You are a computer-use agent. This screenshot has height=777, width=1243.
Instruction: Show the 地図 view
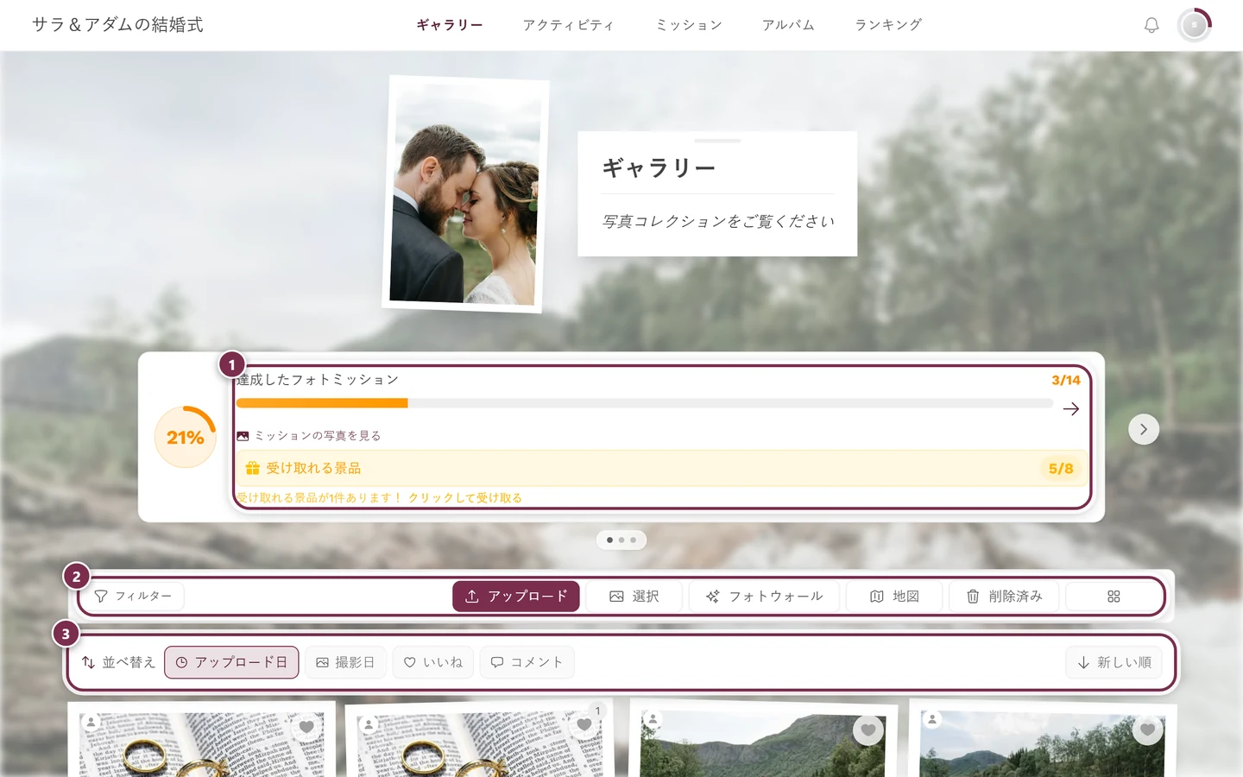pos(894,597)
